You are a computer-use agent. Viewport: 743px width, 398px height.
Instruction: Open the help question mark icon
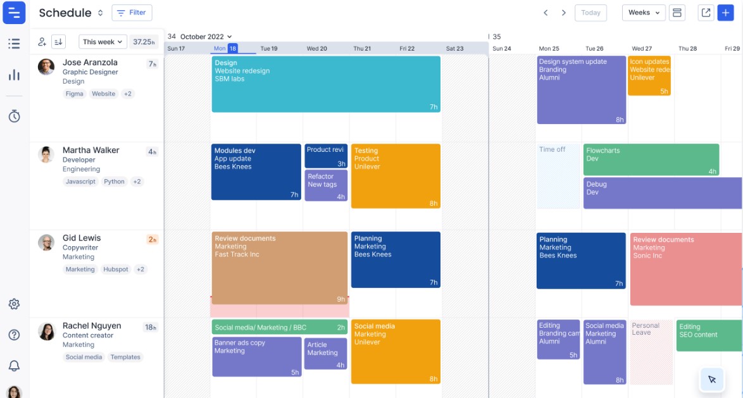point(14,335)
